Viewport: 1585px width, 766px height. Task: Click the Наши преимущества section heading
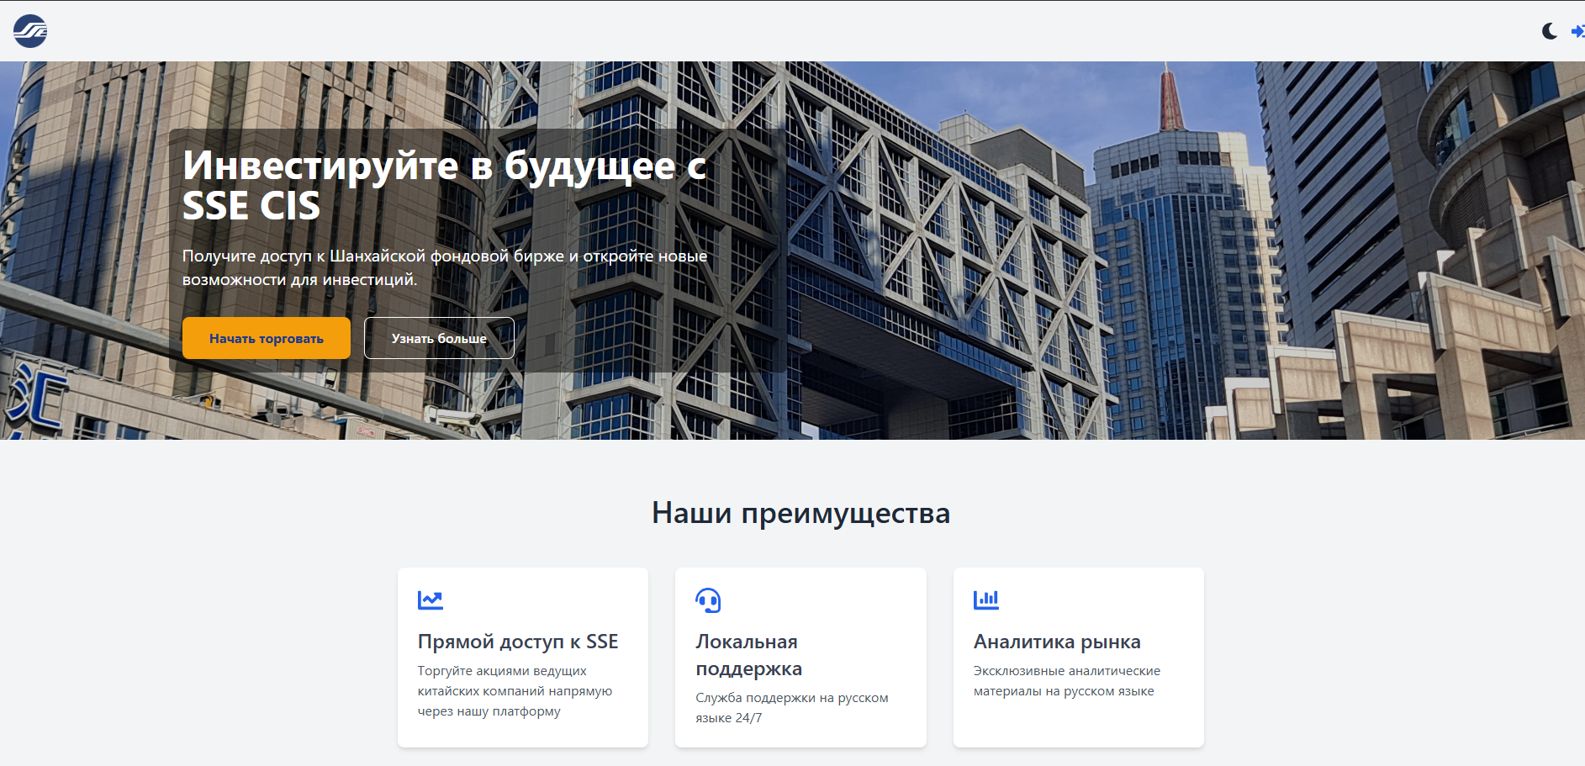click(800, 513)
